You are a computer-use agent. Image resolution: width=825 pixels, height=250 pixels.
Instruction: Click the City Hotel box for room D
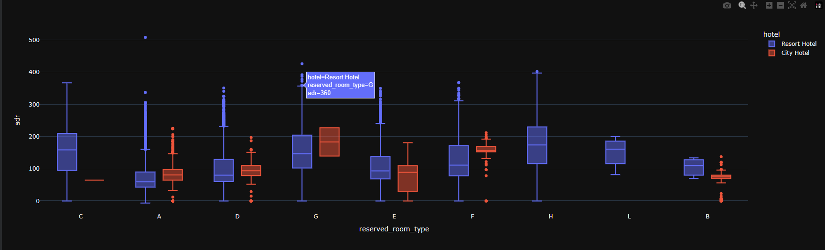click(x=251, y=170)
